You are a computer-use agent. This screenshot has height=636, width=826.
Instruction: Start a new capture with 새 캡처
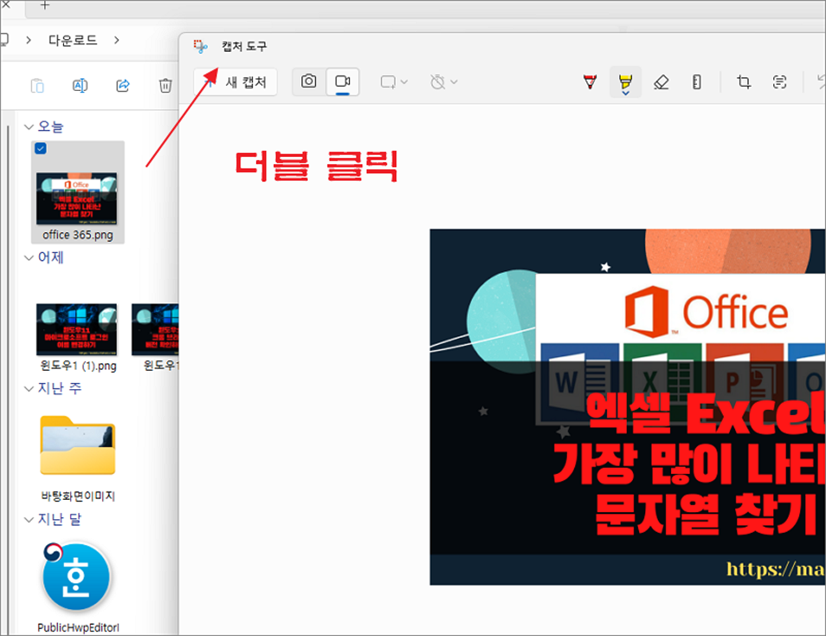pyautogui.click(x=236, y=82)
